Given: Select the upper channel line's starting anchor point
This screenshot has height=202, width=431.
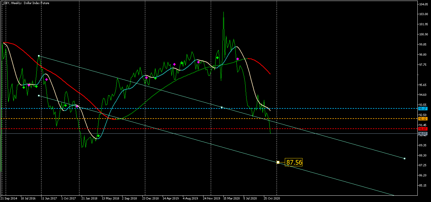Looking at the screenshot, I should pyautogui.click(x=39, y=56).
